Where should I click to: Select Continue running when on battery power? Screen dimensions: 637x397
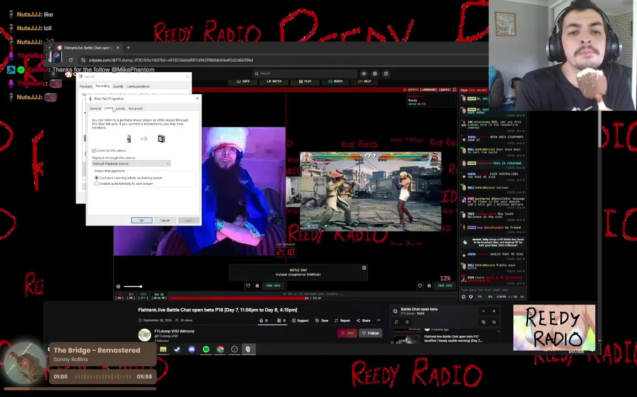tap(97, 178)
